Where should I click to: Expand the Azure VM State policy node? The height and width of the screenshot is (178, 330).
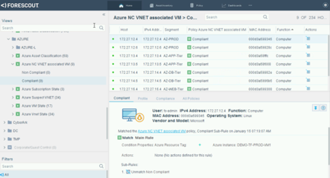tap(13, 106)
